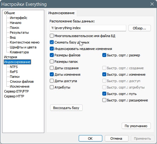This screenshot has width=157, height=144.
Task: Go to the Начало settings page
Action: (16, 23)
